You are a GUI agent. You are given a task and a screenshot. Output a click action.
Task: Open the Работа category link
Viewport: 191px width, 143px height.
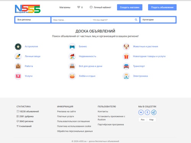29,66
